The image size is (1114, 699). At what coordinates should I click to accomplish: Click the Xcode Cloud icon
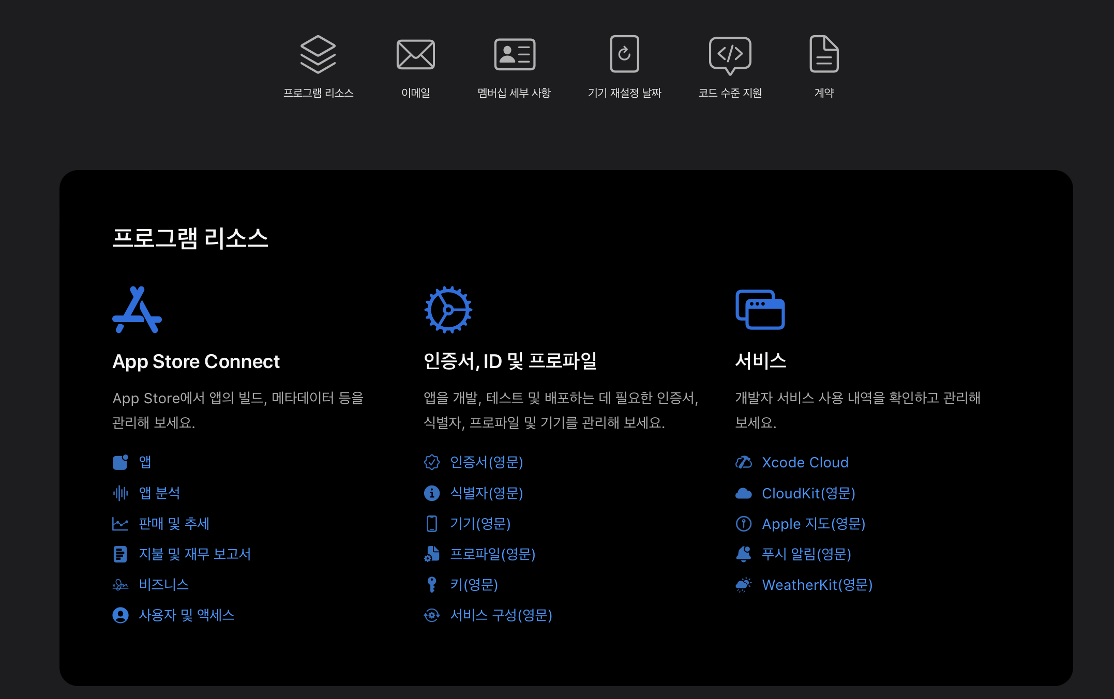click(x=744, y=462)
